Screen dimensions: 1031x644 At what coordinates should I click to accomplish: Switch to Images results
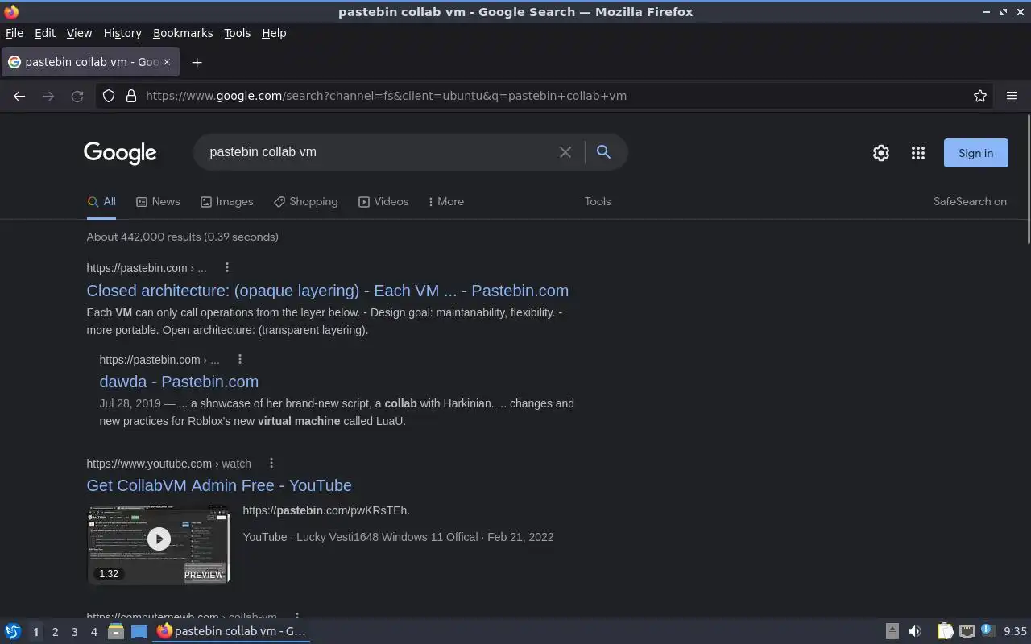[x=227, y=201]
